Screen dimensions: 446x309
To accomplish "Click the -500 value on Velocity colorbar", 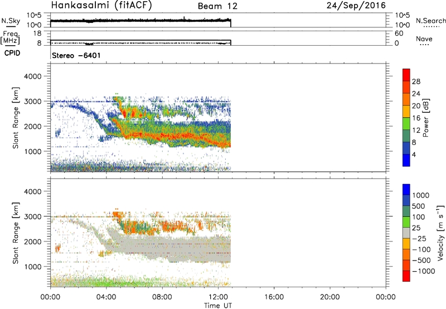I will [421, 260].
